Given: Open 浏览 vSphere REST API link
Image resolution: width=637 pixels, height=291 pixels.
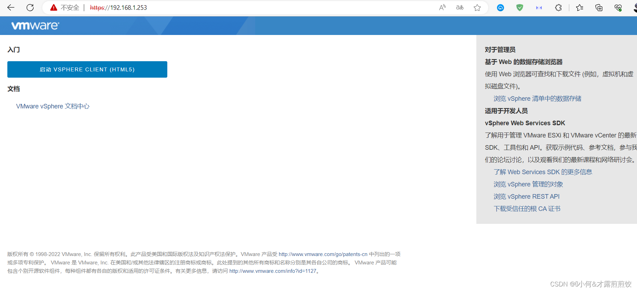Looking at the screenshot, I should coord(526,197).
